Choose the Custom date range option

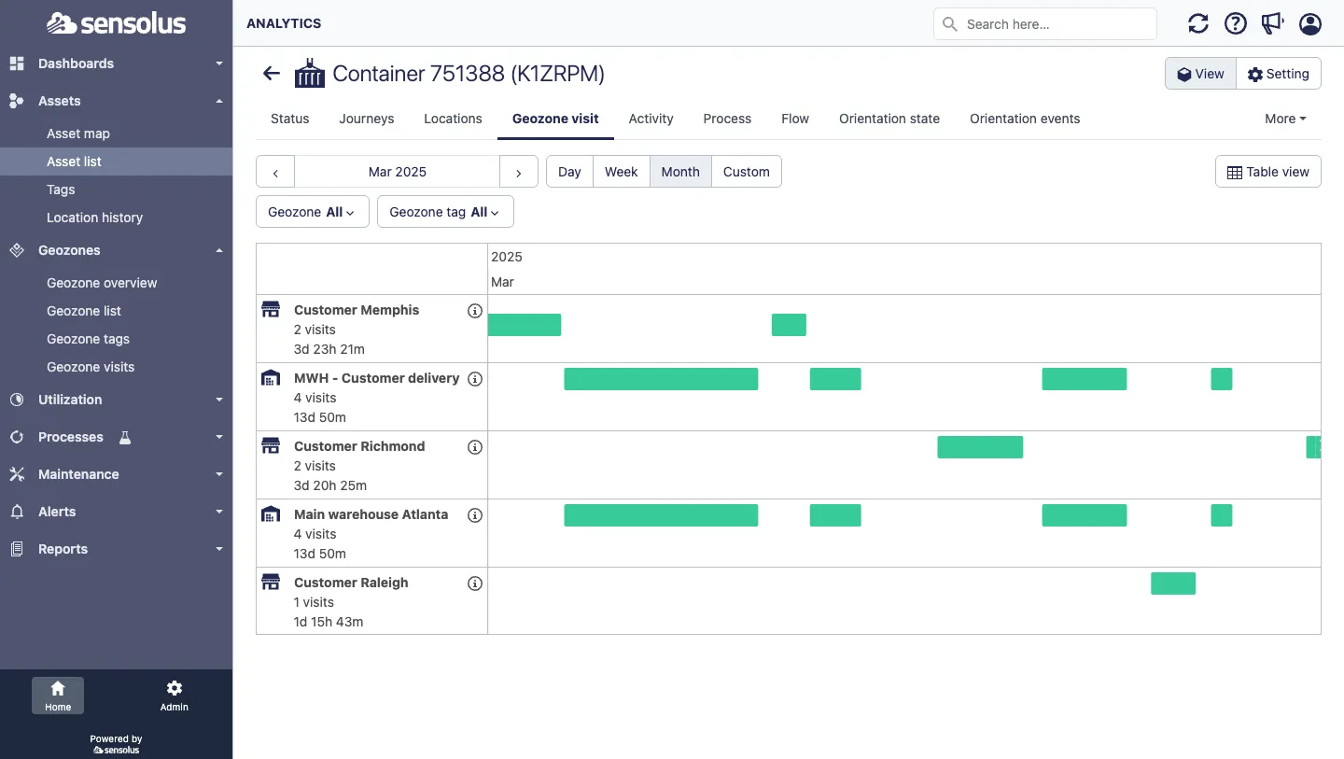[747, 172]
